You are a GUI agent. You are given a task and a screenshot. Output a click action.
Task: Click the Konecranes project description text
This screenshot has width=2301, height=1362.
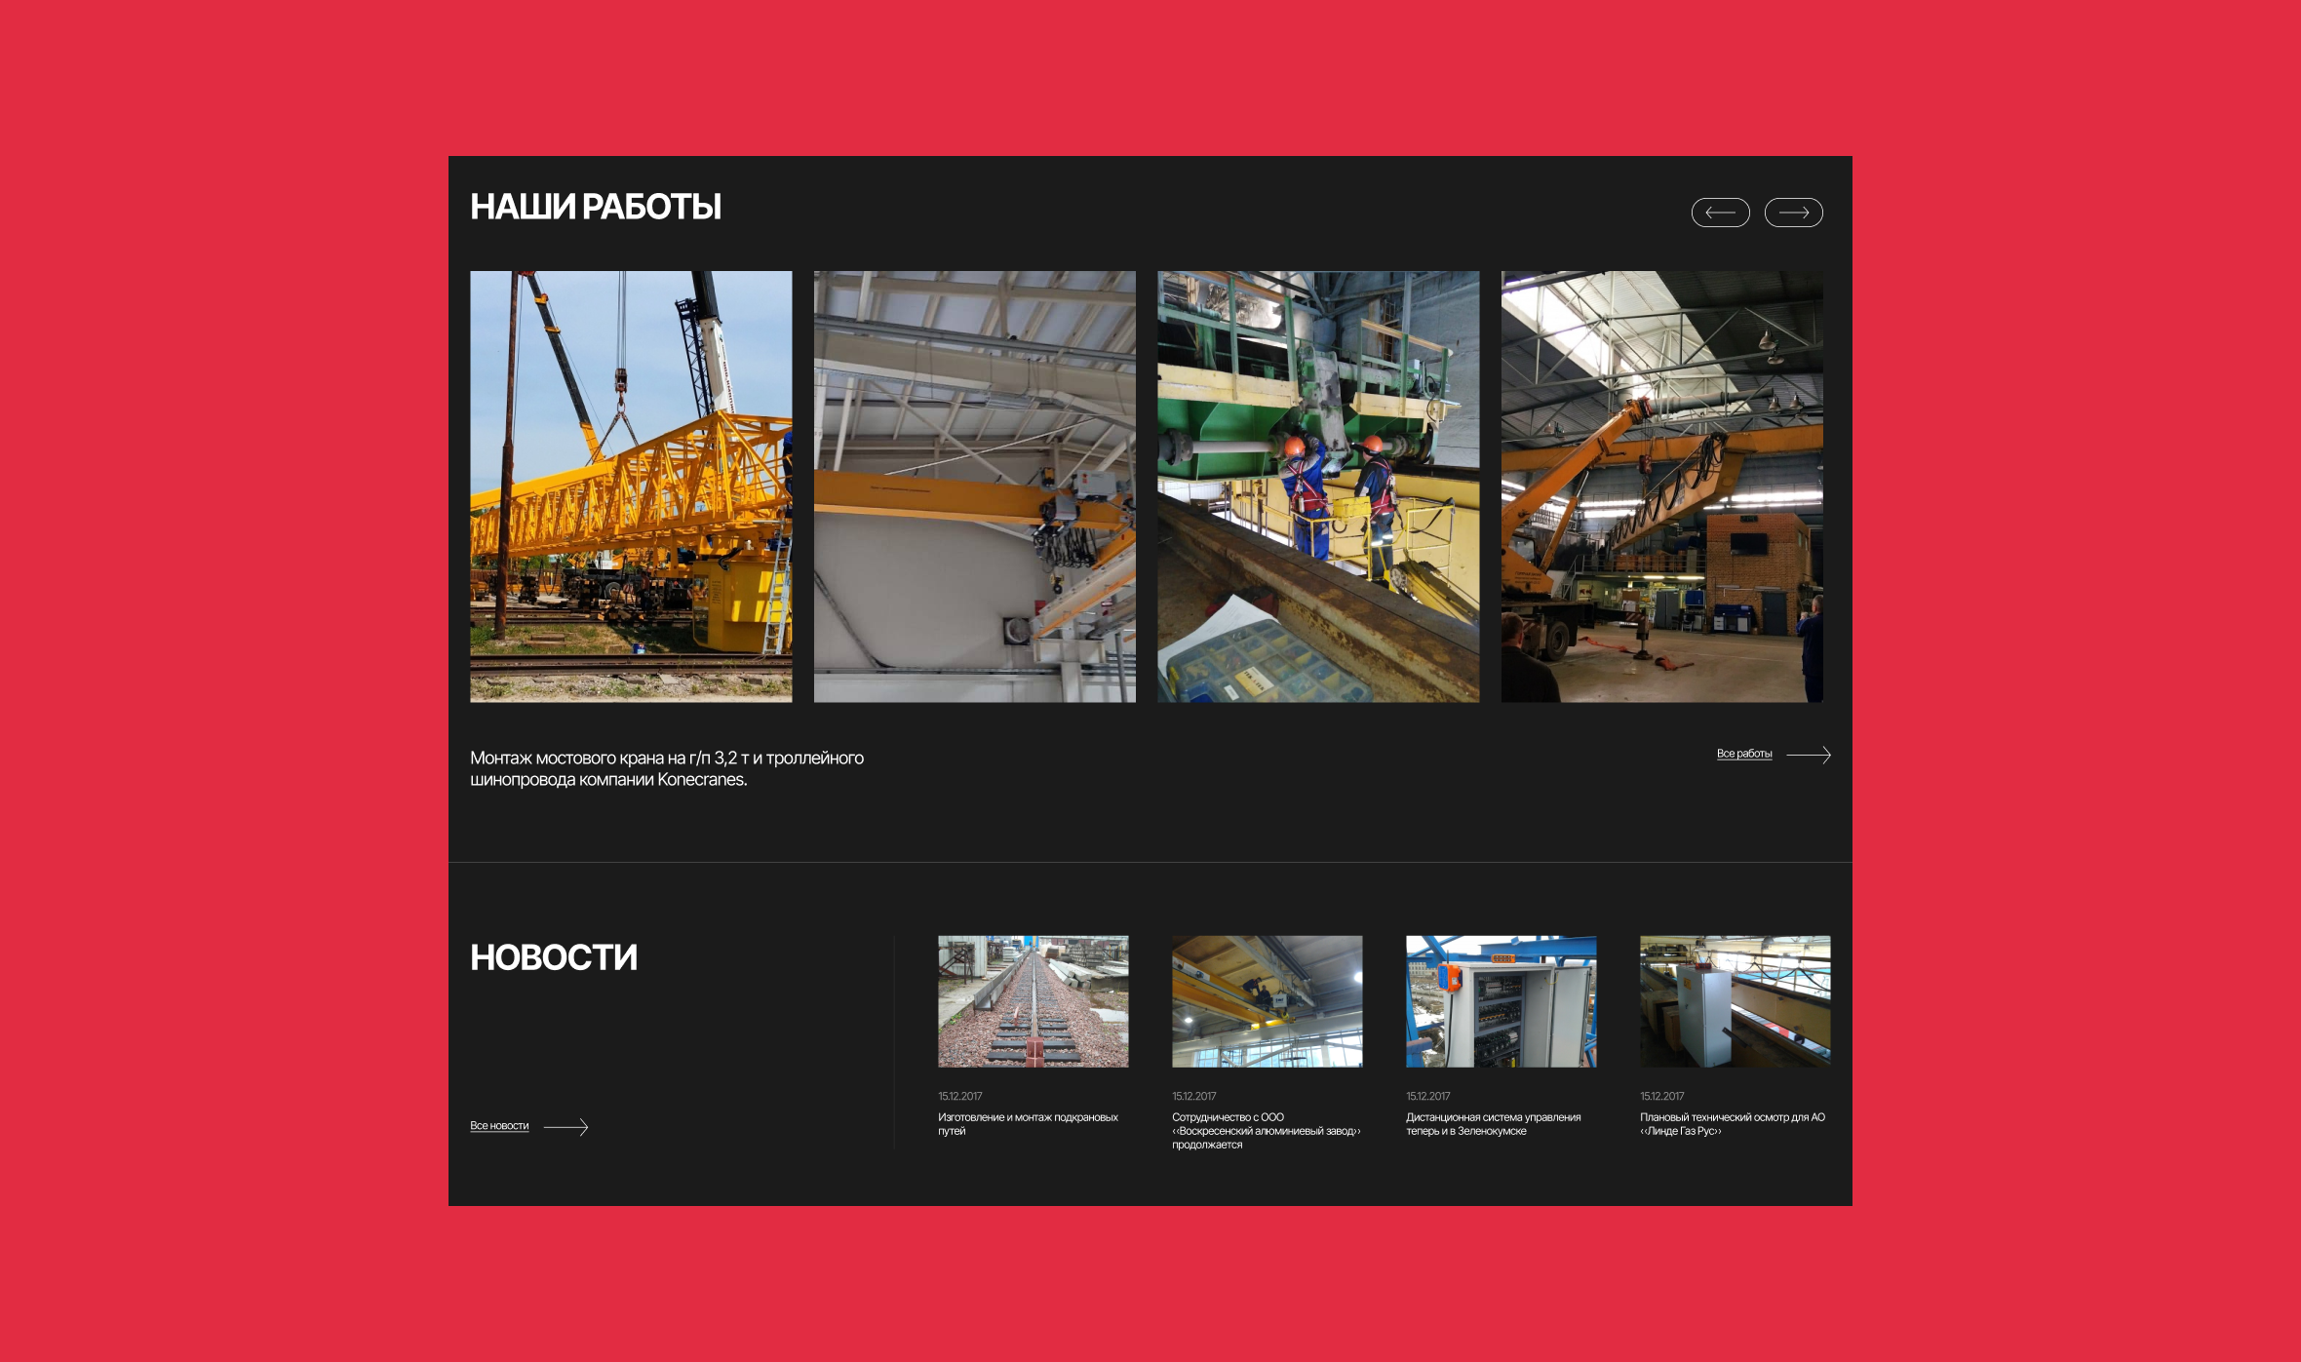click(x=666, y=768)
